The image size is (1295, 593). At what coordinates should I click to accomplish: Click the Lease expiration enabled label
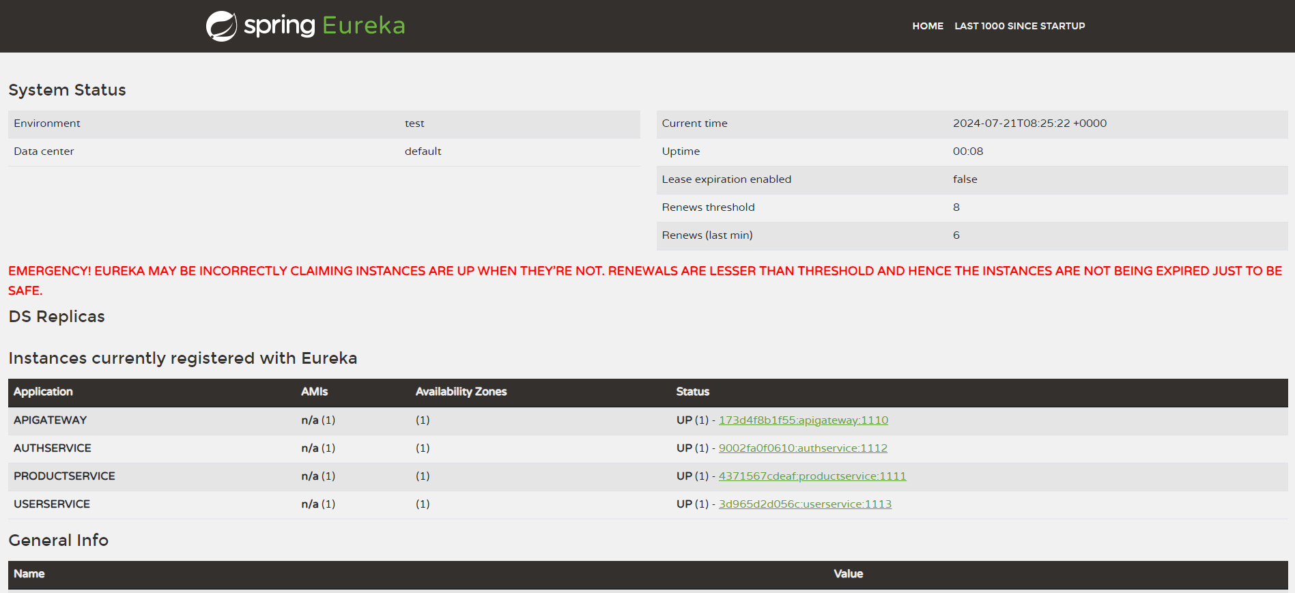coord(726,179)
